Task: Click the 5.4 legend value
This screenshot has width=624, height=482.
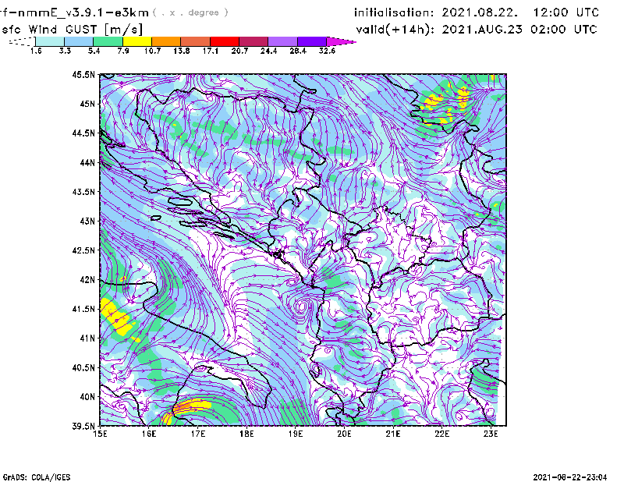Action: [94, 51]
